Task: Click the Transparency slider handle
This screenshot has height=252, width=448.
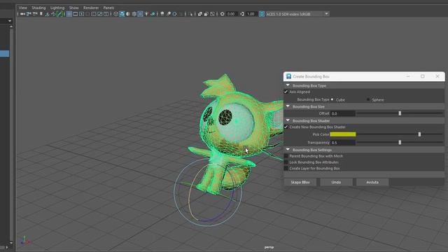Action: 400,142
